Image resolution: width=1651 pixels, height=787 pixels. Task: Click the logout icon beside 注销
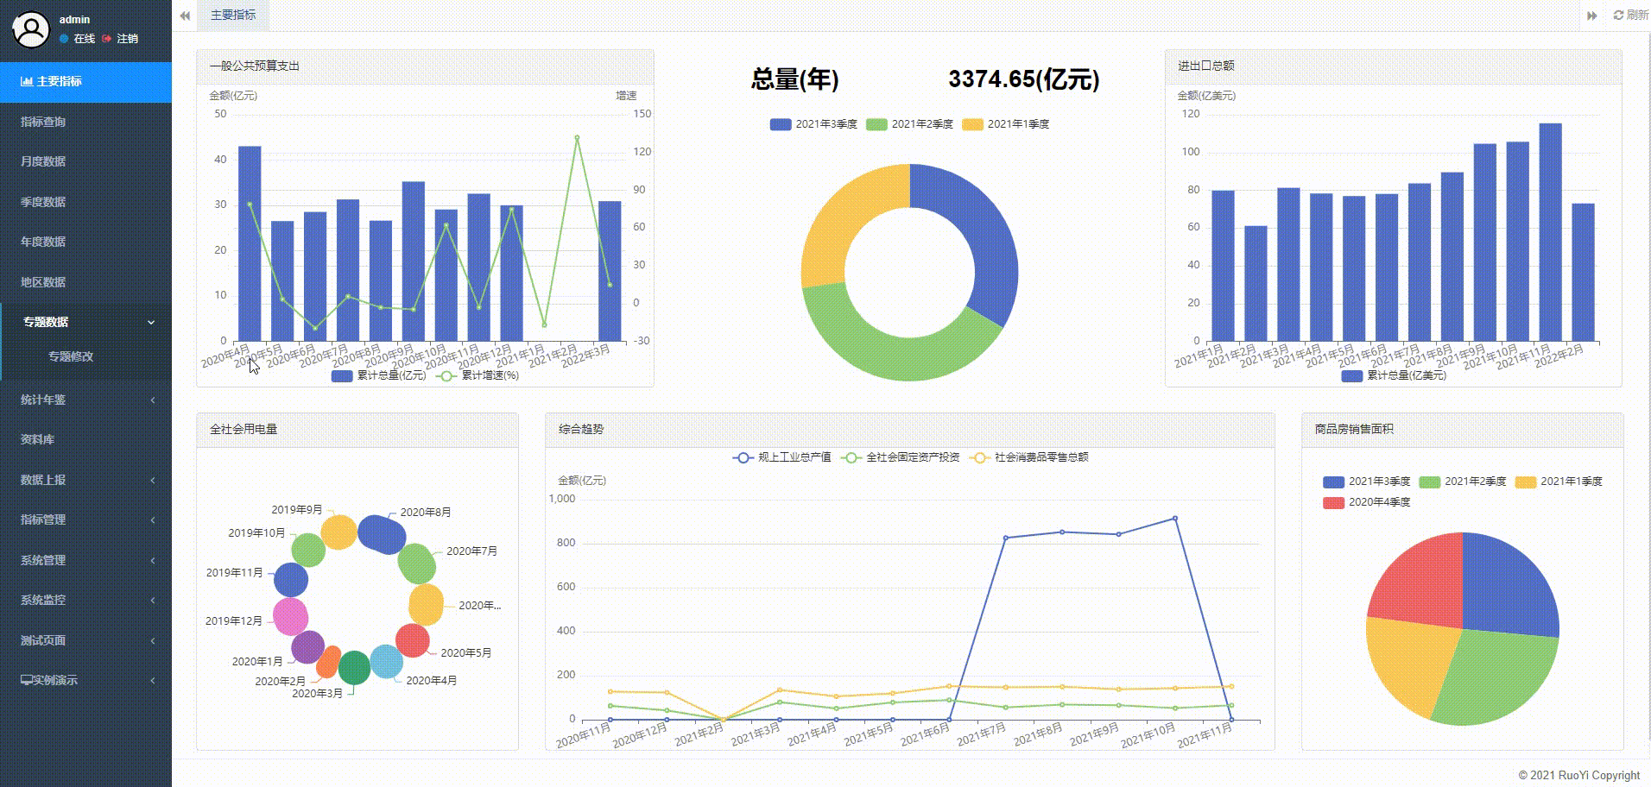[107, 39]
